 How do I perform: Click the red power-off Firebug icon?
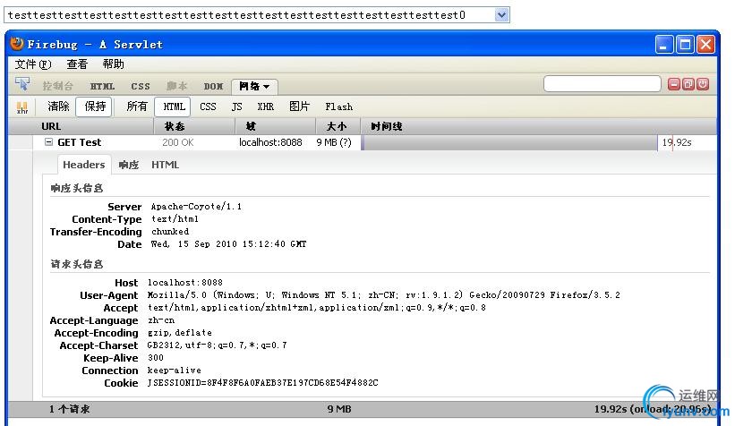702,84
